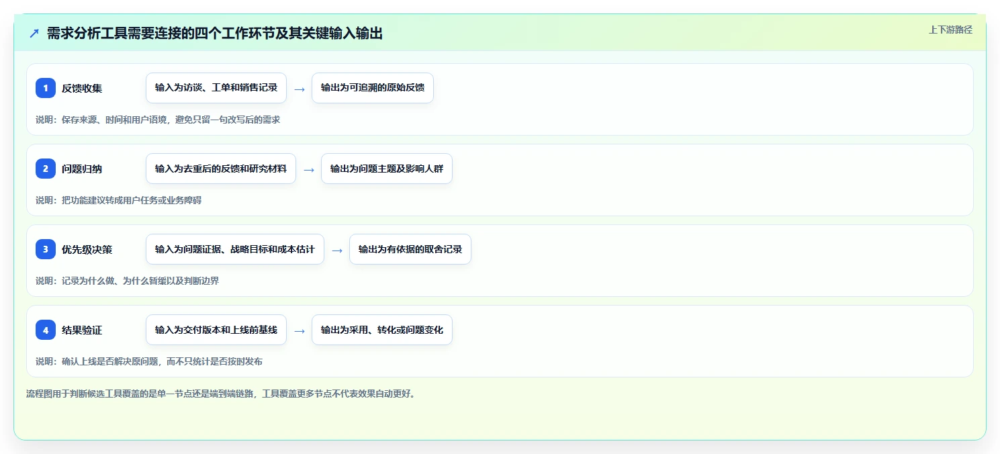
Task: Click the arrow between 结果验证 input and output
Action: pos(300,330)
